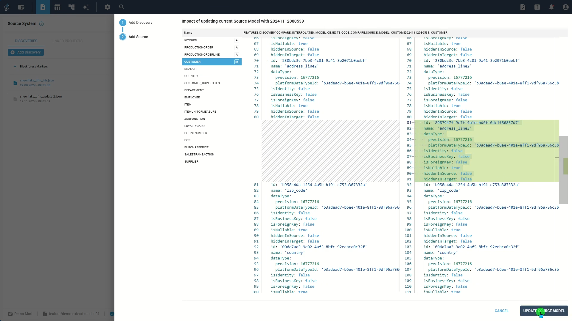
Task: Select PRODUCTIONORDER in object list
Action: tap(212, 48)
